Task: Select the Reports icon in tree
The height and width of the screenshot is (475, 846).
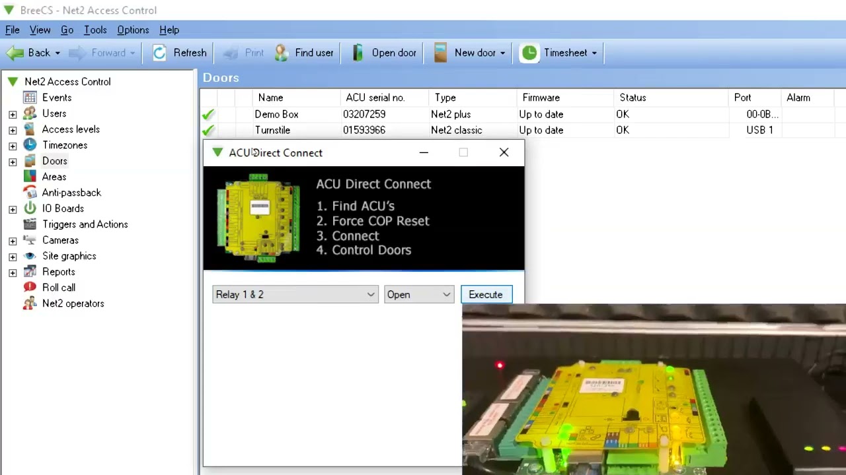Action: click(x=30, y=272)
